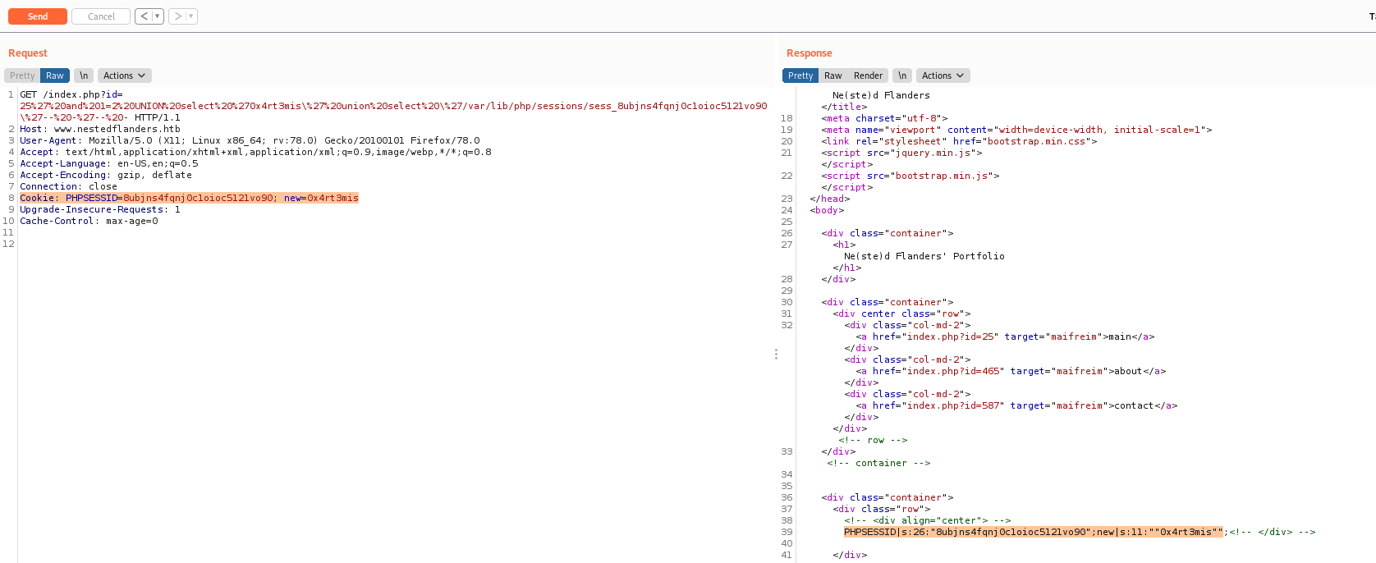The image size is (1376, 563).
Task: Go back to previous request in history
Action: click(144, 16)
